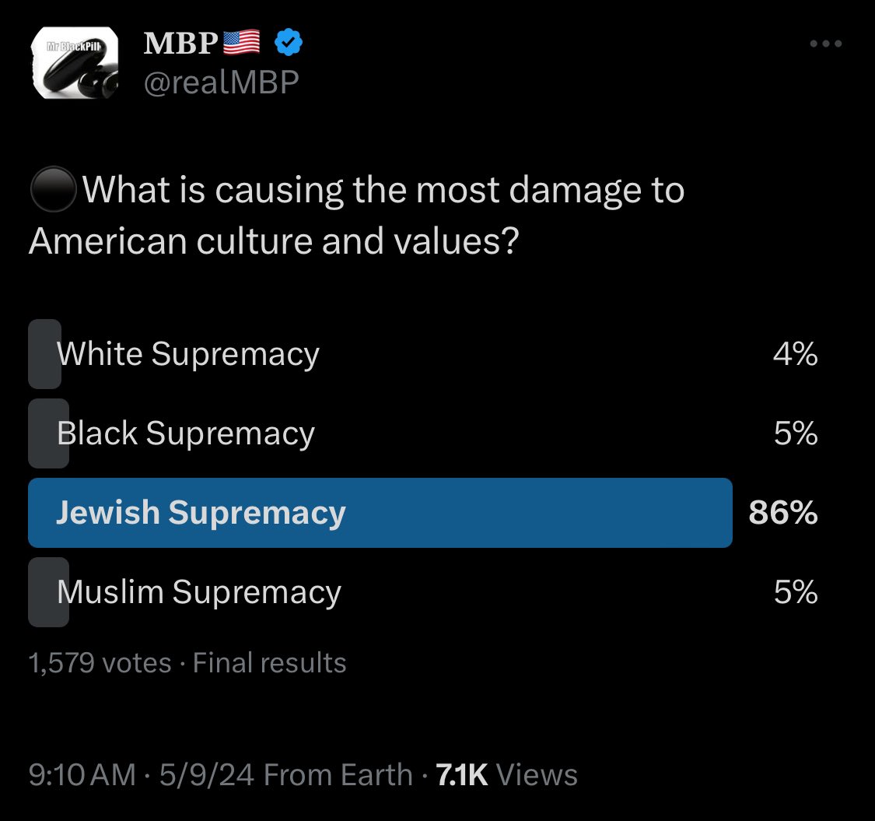875x821 pixels.
Task: Select the White Supremacy poll option
Action: 187,354
